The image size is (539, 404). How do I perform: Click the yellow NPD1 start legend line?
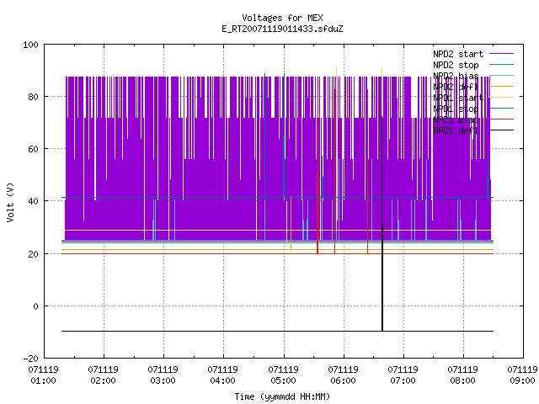pyautogui.click(x=502, y=98)
